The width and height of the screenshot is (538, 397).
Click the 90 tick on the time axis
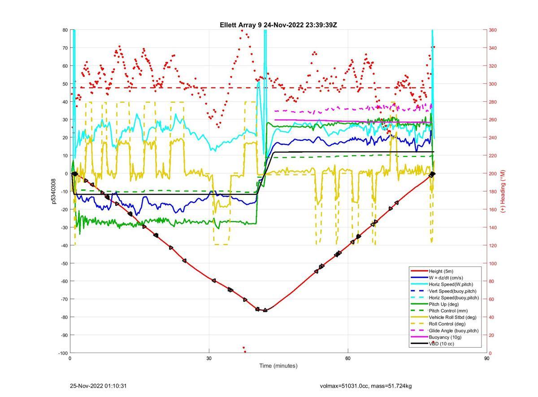pos(486,358)
